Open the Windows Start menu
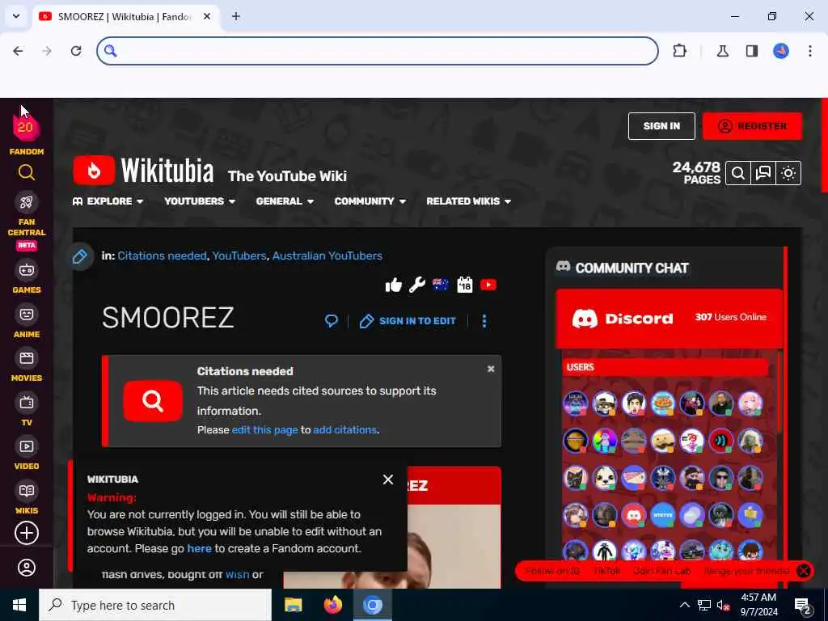The height and width of the screenshot is (621, 828). pyautogui.click(x=19, y=605)
